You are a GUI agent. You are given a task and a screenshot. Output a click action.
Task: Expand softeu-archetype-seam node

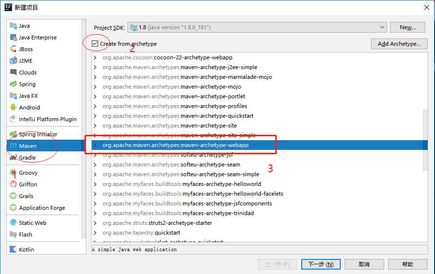click(95, 164)
